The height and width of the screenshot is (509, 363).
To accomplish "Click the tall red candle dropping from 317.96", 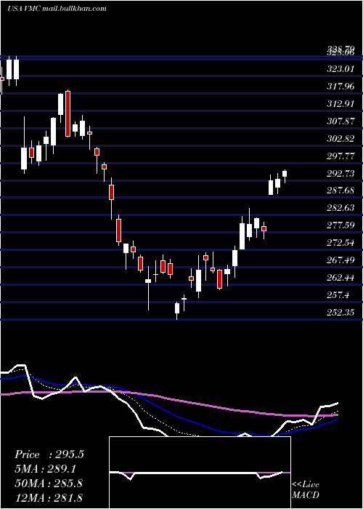I will point(68,113).
